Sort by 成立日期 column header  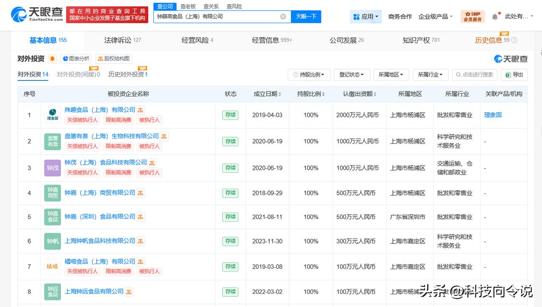(x=267, y=94)
